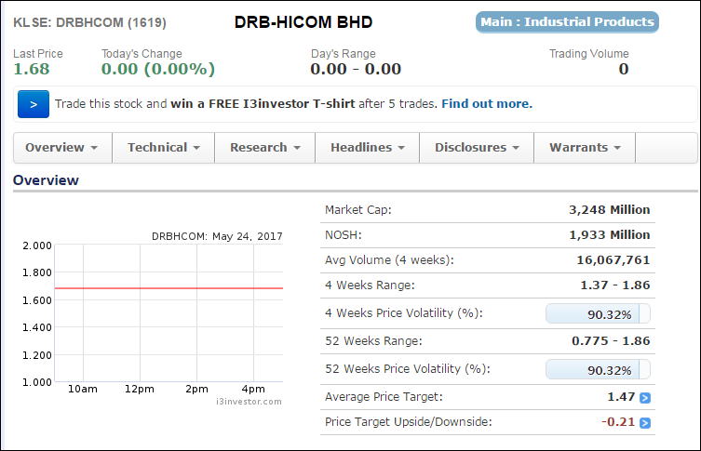Viewport: 701px width, 451px height.
Task: Click the Trading Volume value 0
Action: pyautogui.click(x=624, y=69)
